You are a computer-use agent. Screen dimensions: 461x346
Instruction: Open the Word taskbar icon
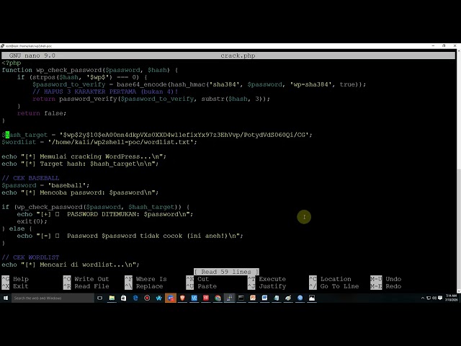pos(264,298)
